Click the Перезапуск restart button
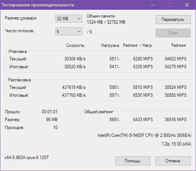Viewport: 196px width, 171px height. coord(173,19)
